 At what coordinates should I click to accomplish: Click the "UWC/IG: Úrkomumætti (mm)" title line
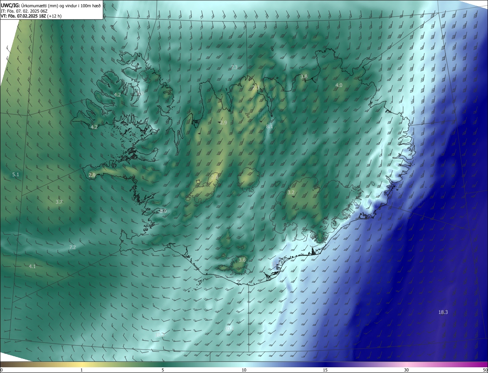click(x=51, y=6)
